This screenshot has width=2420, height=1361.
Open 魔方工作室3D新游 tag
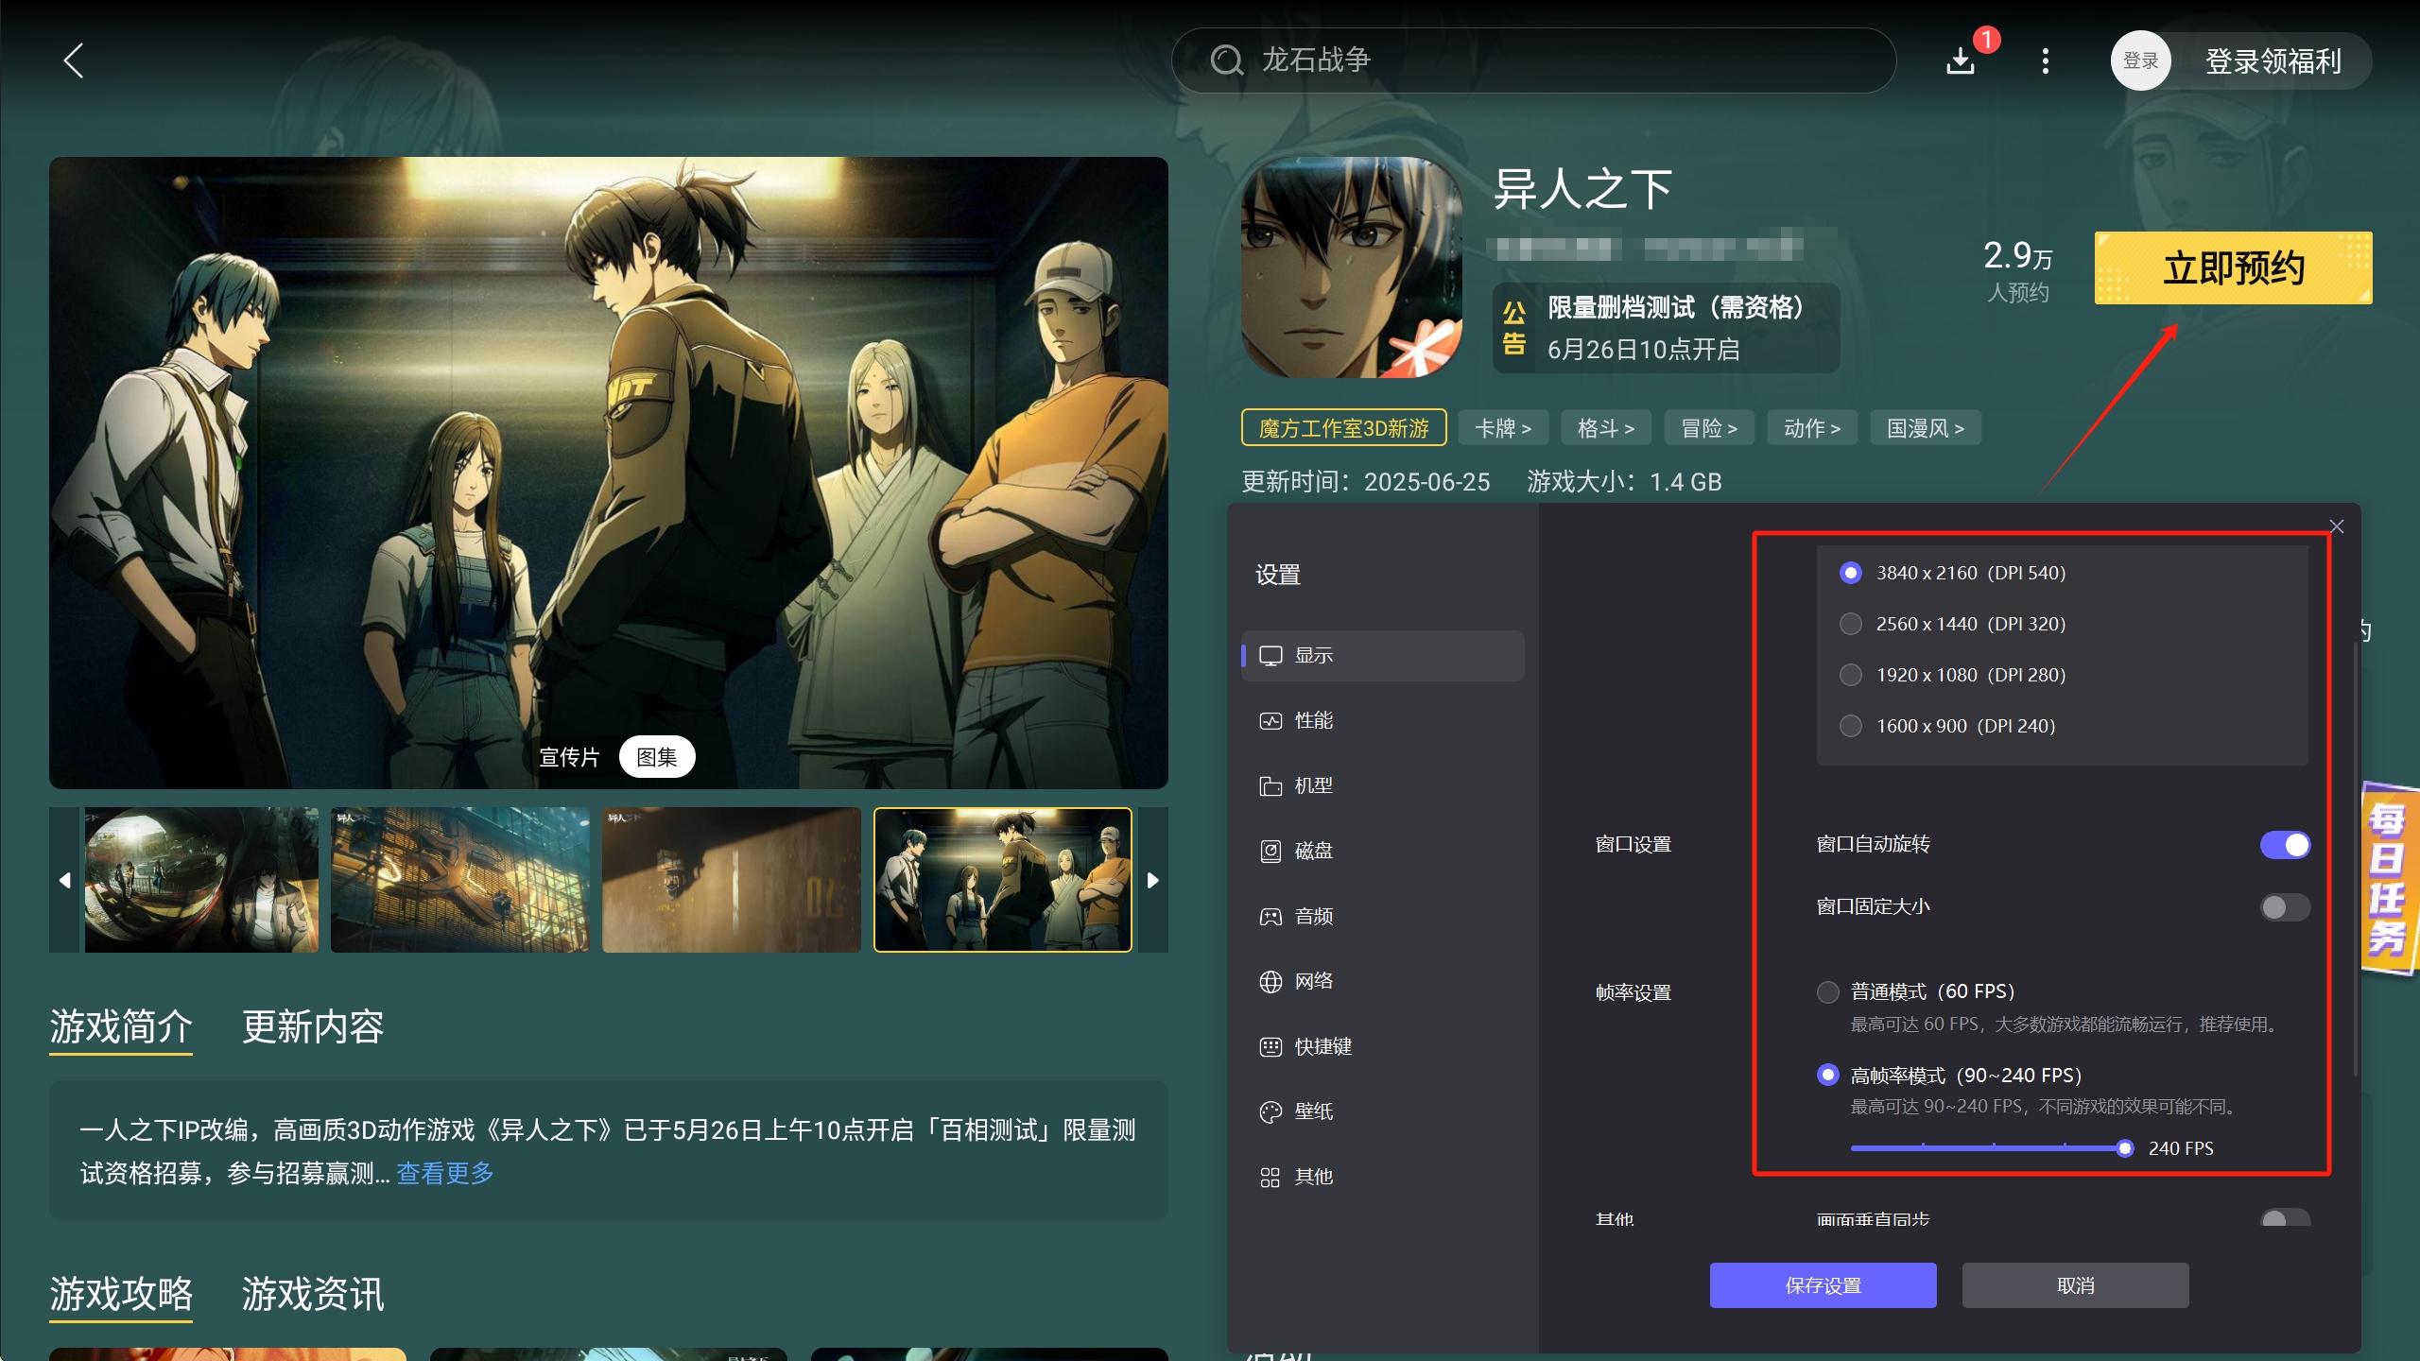[x=1343, y=428]
